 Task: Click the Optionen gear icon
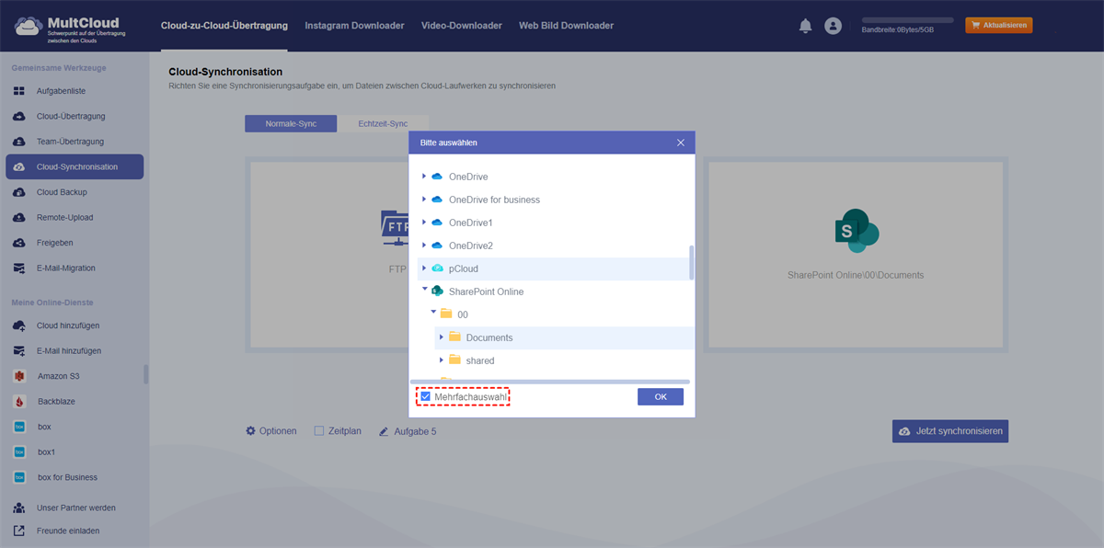pyautogui.click(x=250, y=430)
